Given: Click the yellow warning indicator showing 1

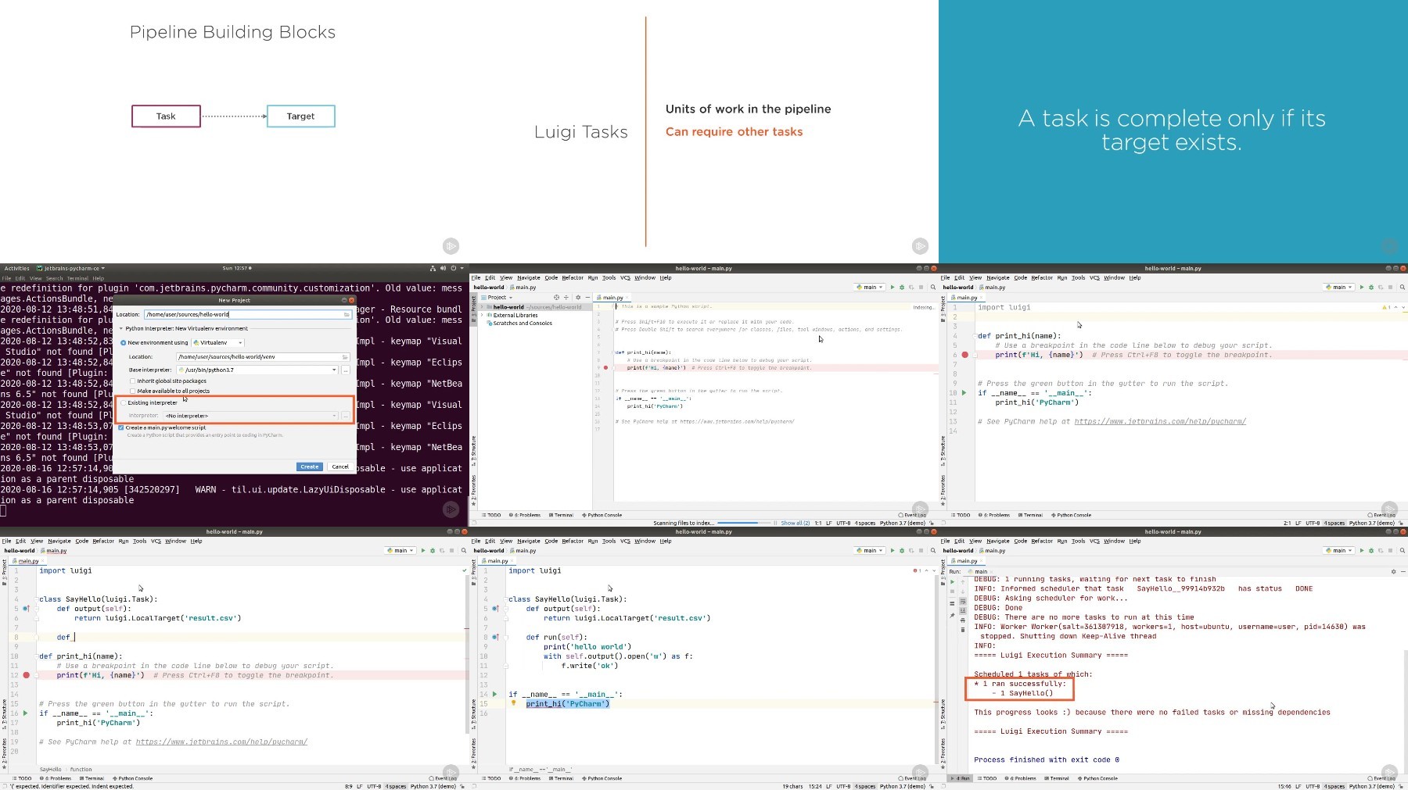Looking at the screenshot, I should pyautogui.click(x=1386, y=307).
